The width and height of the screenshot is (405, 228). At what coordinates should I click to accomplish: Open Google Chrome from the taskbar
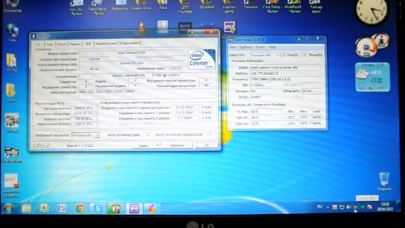point(80,208)
